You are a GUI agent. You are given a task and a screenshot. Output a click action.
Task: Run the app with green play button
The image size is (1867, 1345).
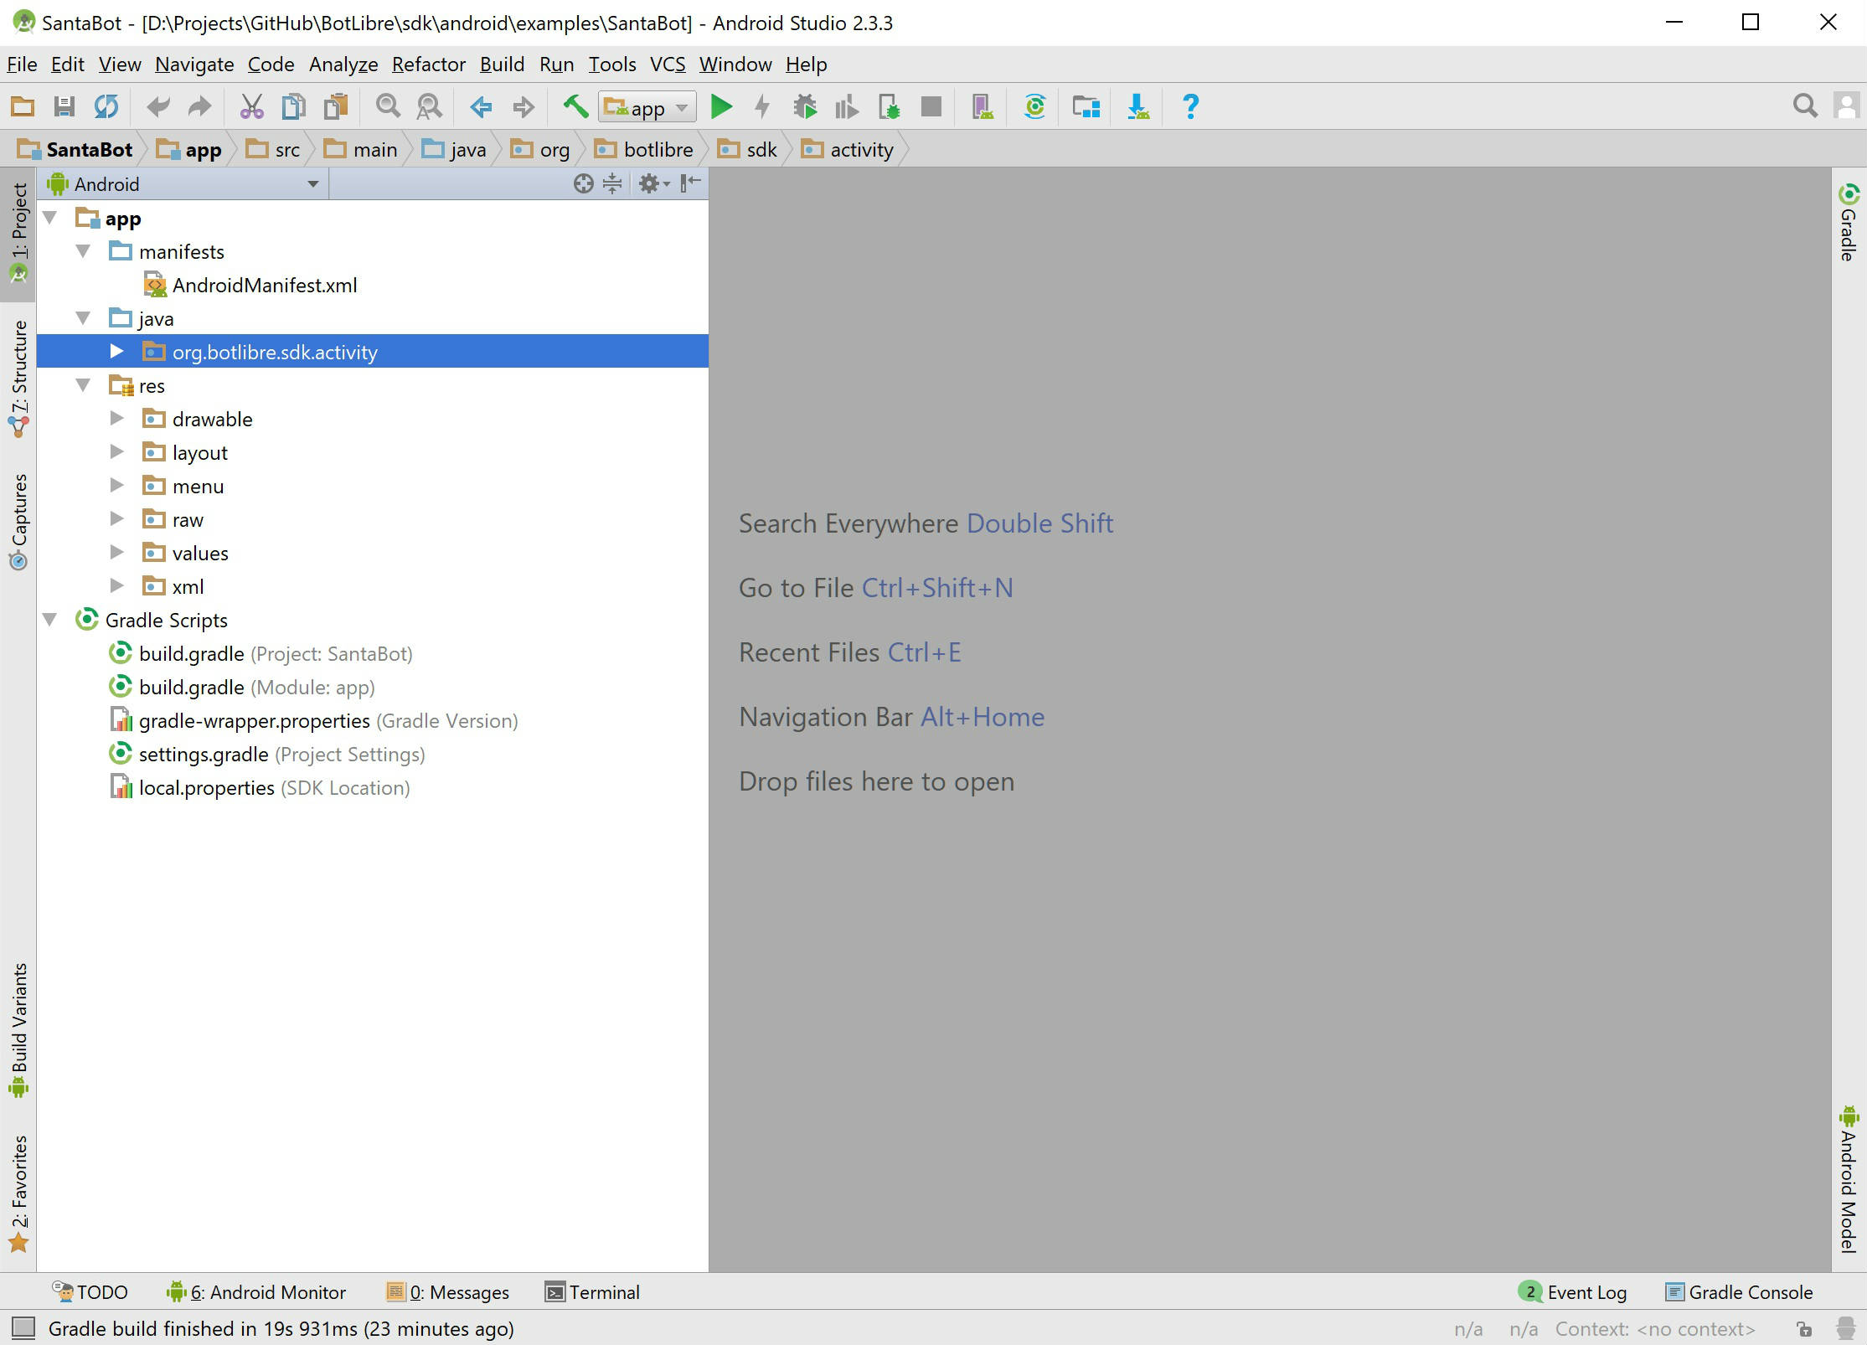click(x=720, y=106)
